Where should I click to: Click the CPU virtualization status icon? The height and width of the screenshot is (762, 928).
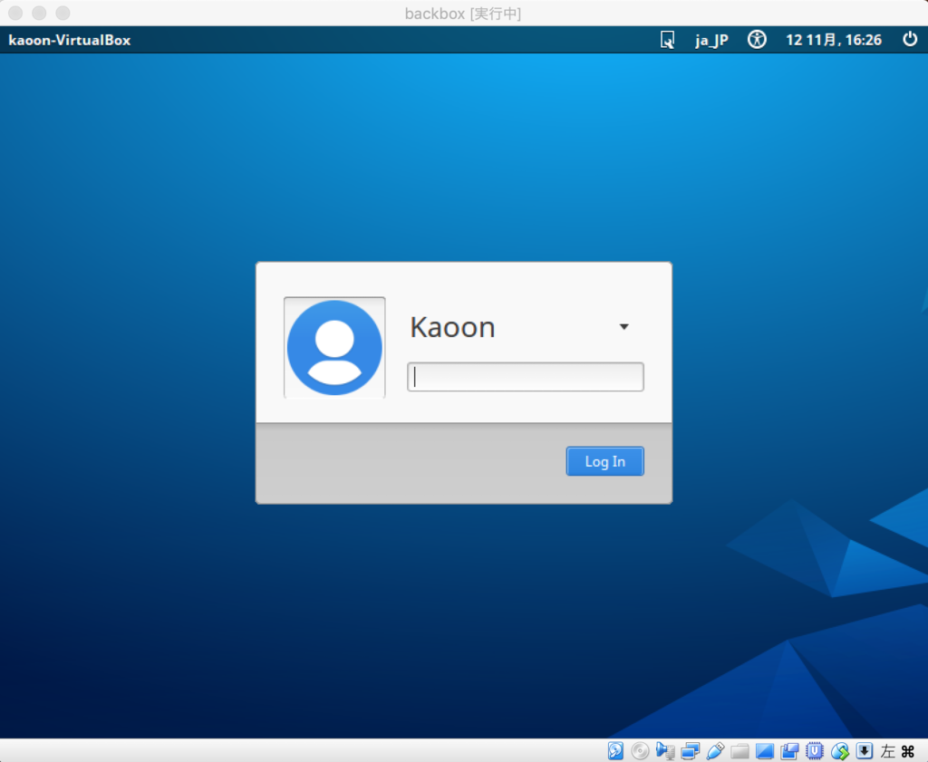point(815,751)
